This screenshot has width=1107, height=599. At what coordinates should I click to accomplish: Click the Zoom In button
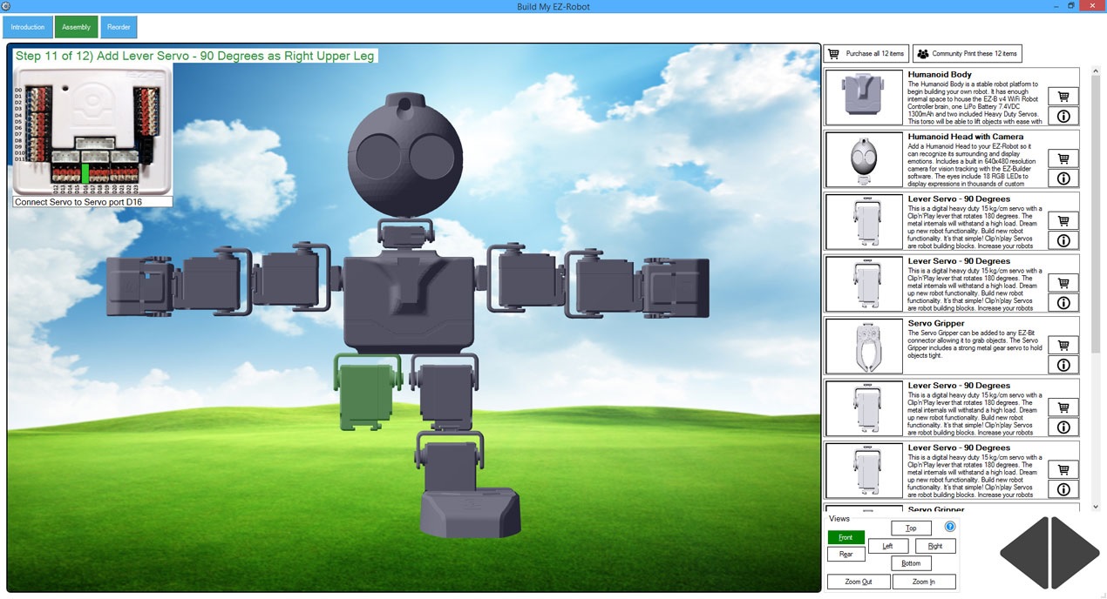click(924, 581)
